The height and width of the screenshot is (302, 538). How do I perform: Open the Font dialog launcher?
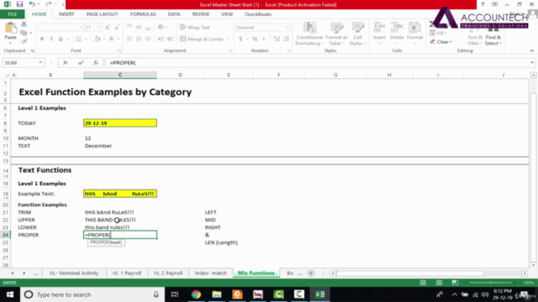[x=119, y=50]
